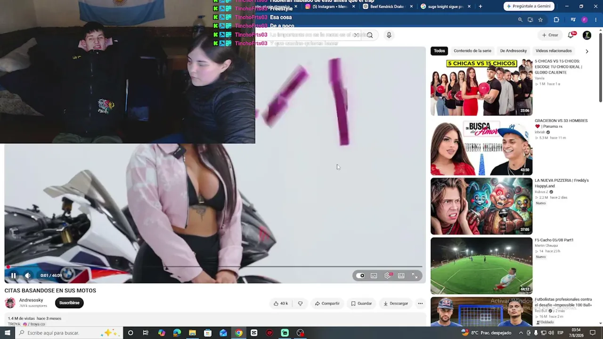Switch to suge knight sigue tab

click(x=445, y=7)
